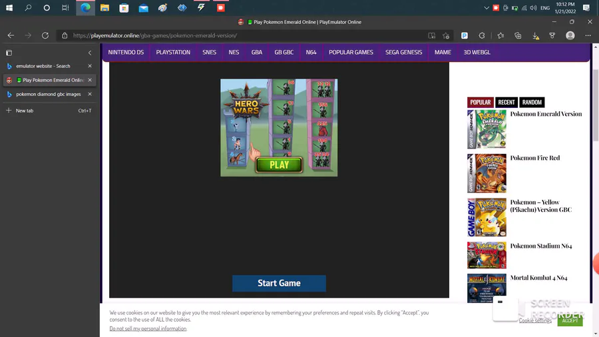Open Mortal Kombat 4 N64 link

(x=538, y=278)
